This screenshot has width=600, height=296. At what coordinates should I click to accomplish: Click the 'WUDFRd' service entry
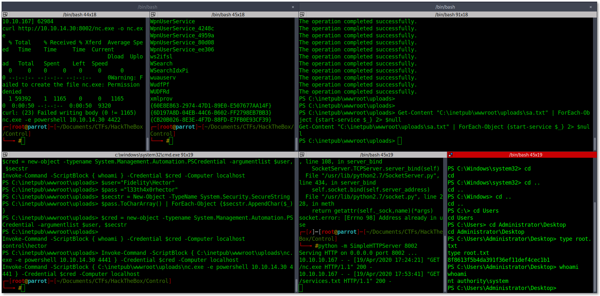(x=160, y=92)
